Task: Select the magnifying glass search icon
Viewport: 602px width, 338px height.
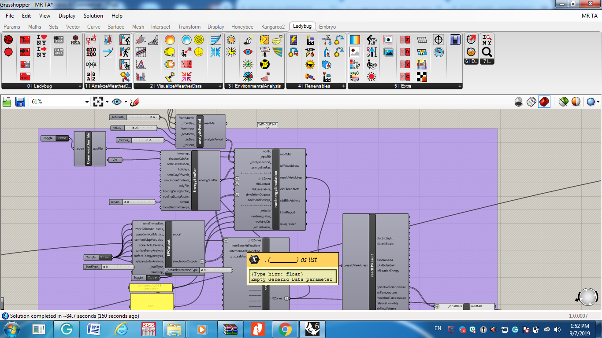Action: [x=487, y=52]
